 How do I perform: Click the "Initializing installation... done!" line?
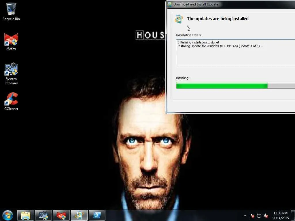tap(198, 42)
